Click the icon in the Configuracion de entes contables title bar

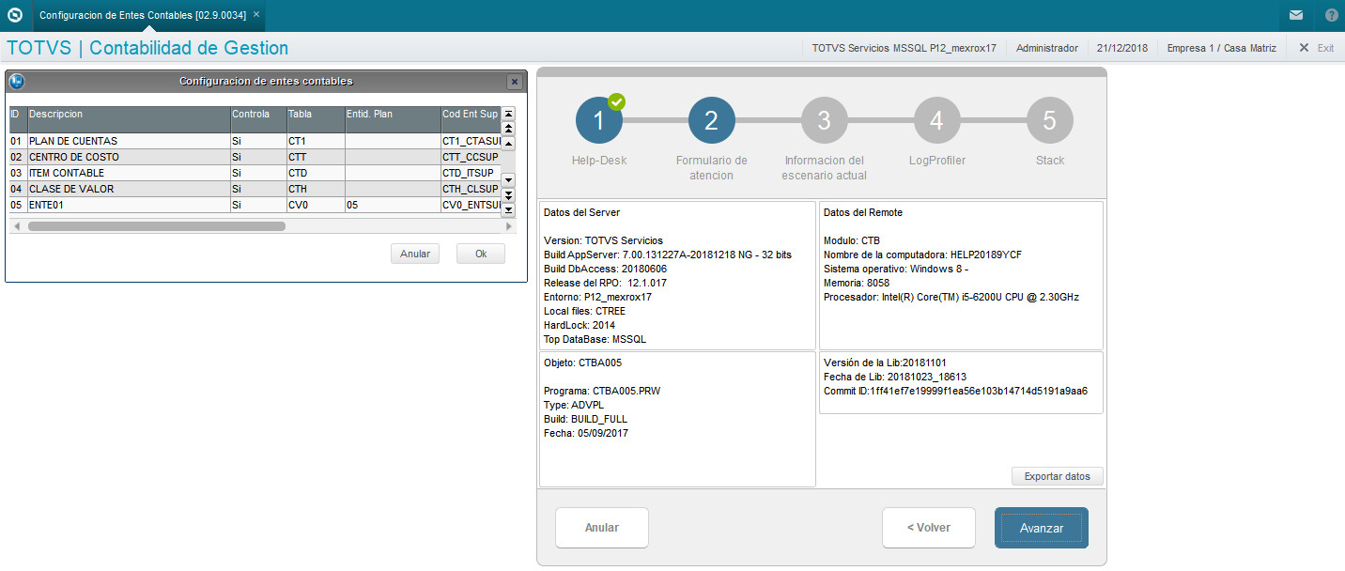(x=16, y=81)
